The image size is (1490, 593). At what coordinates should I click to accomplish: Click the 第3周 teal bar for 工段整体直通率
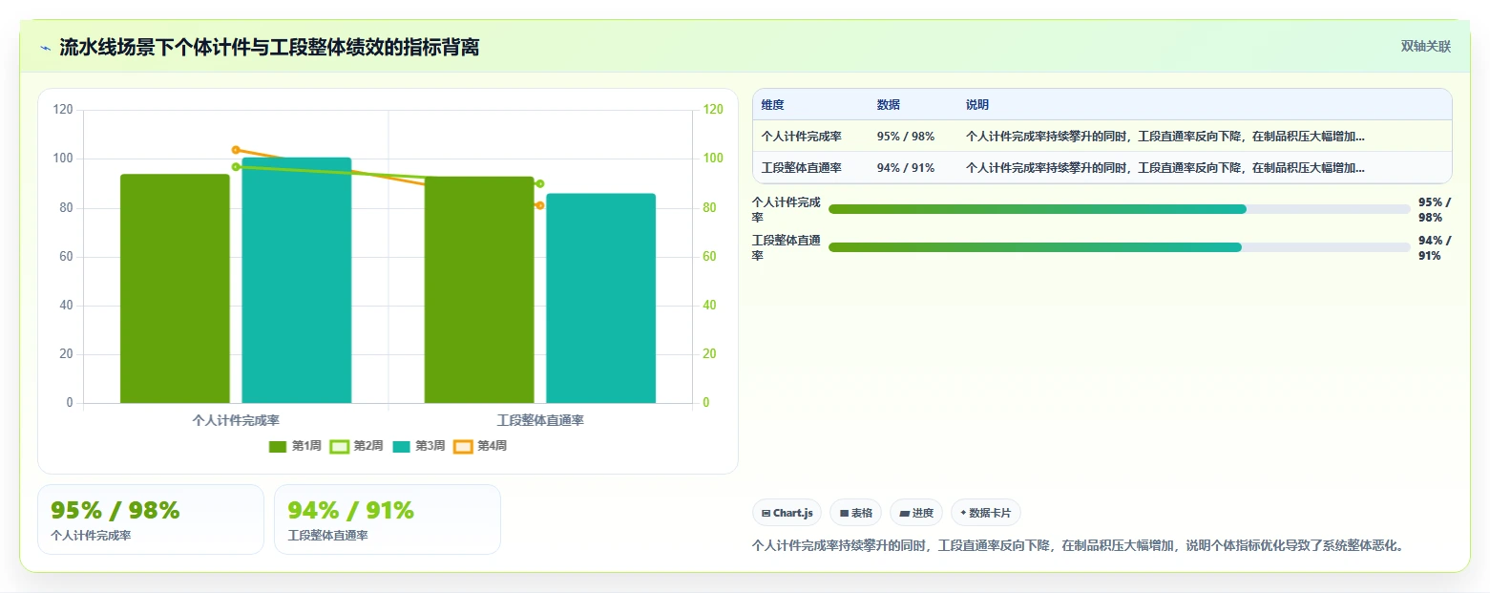pyautogui.click(x=601, y=298)
